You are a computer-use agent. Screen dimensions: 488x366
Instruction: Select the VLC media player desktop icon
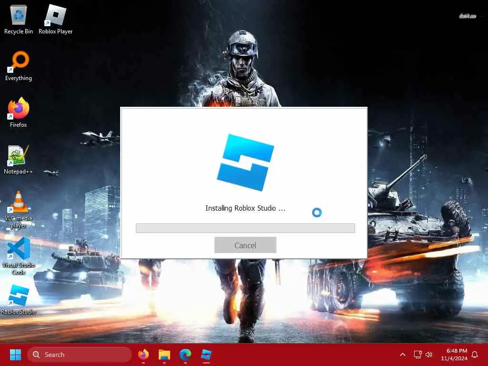pos(19,210)
